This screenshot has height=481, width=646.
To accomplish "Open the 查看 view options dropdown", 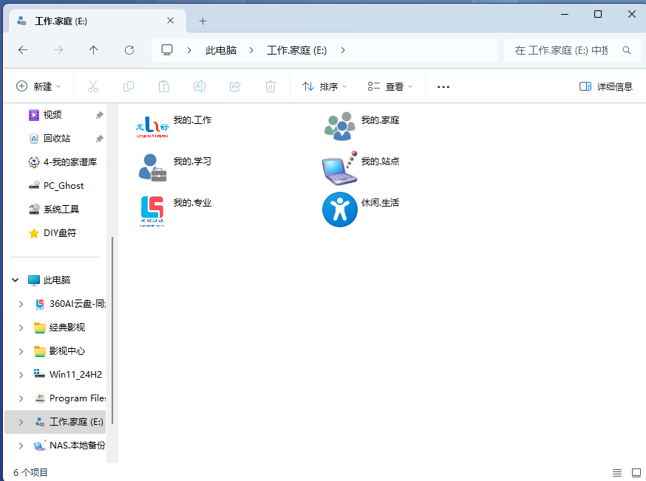I will pos(390,86).
